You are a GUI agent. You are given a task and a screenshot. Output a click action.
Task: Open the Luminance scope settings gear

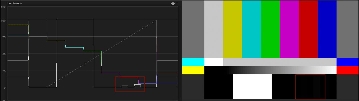tap(173, 3)
